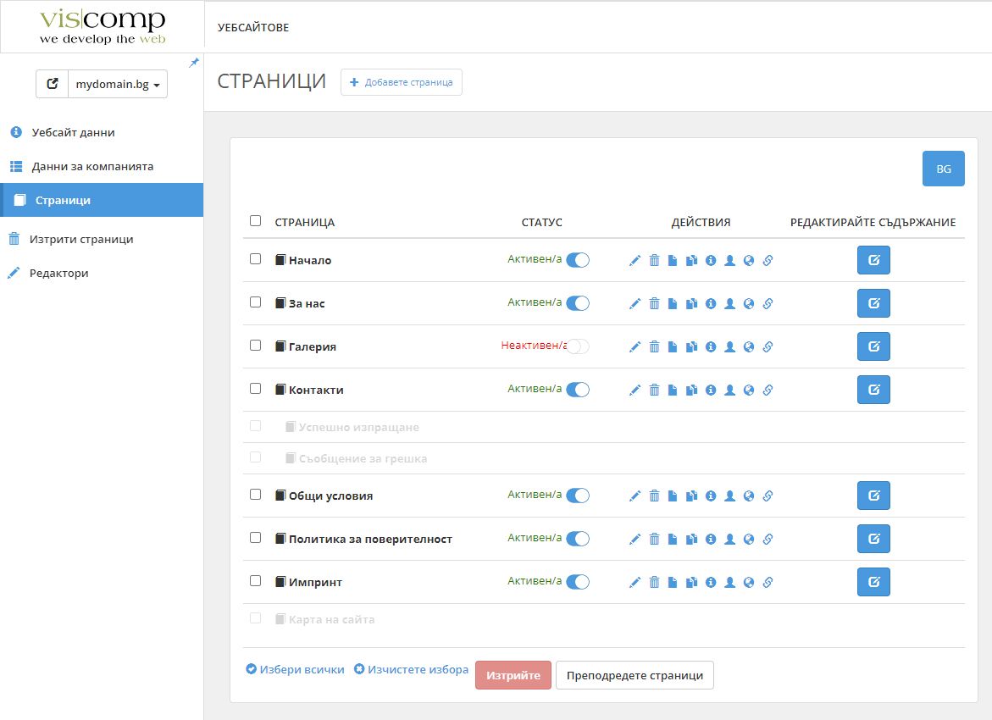Open the content editor for Галерия

click(x=873, y=346)
